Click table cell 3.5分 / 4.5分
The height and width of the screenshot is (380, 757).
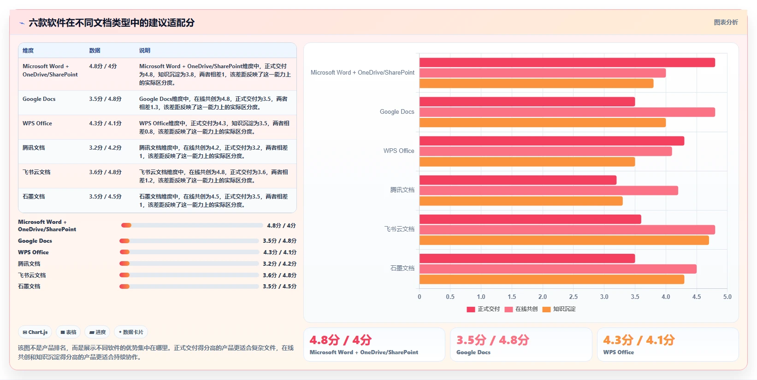[x=105, y=197]
